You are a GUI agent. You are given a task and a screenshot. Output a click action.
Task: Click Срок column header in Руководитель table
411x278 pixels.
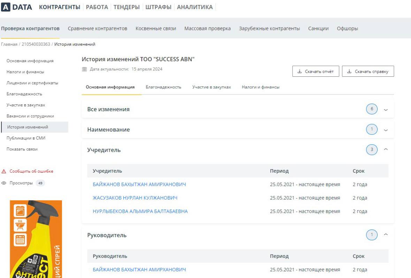tap(359, 256)
